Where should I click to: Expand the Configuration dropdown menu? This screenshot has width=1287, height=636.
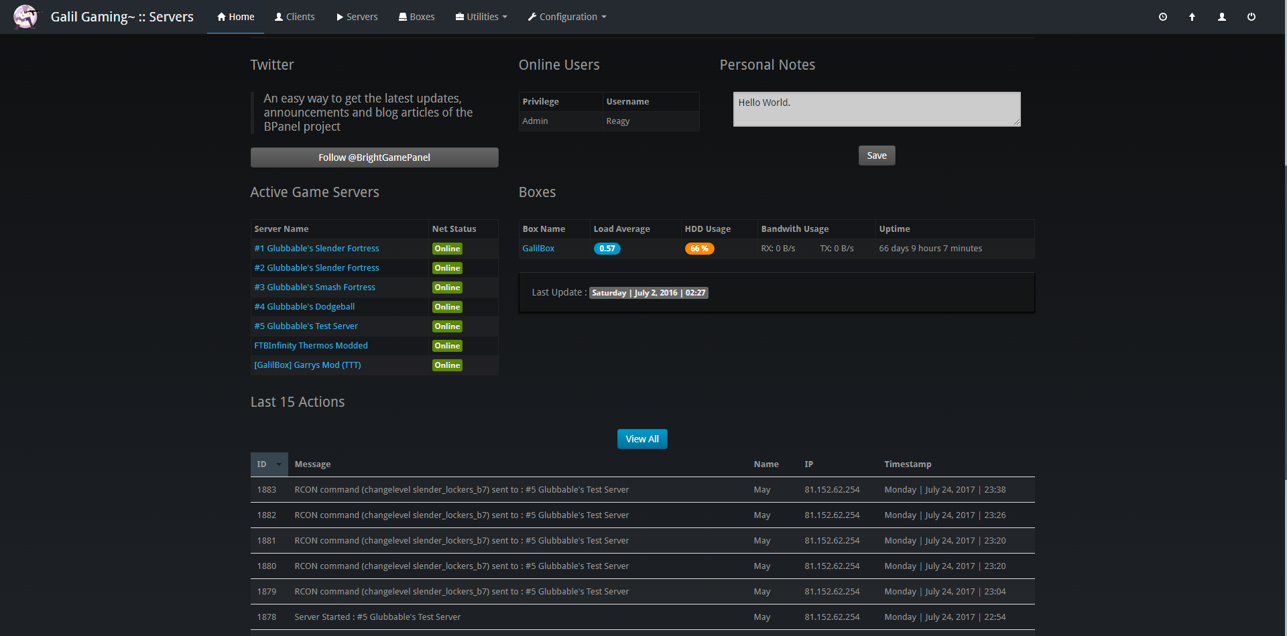click(567, 17)
